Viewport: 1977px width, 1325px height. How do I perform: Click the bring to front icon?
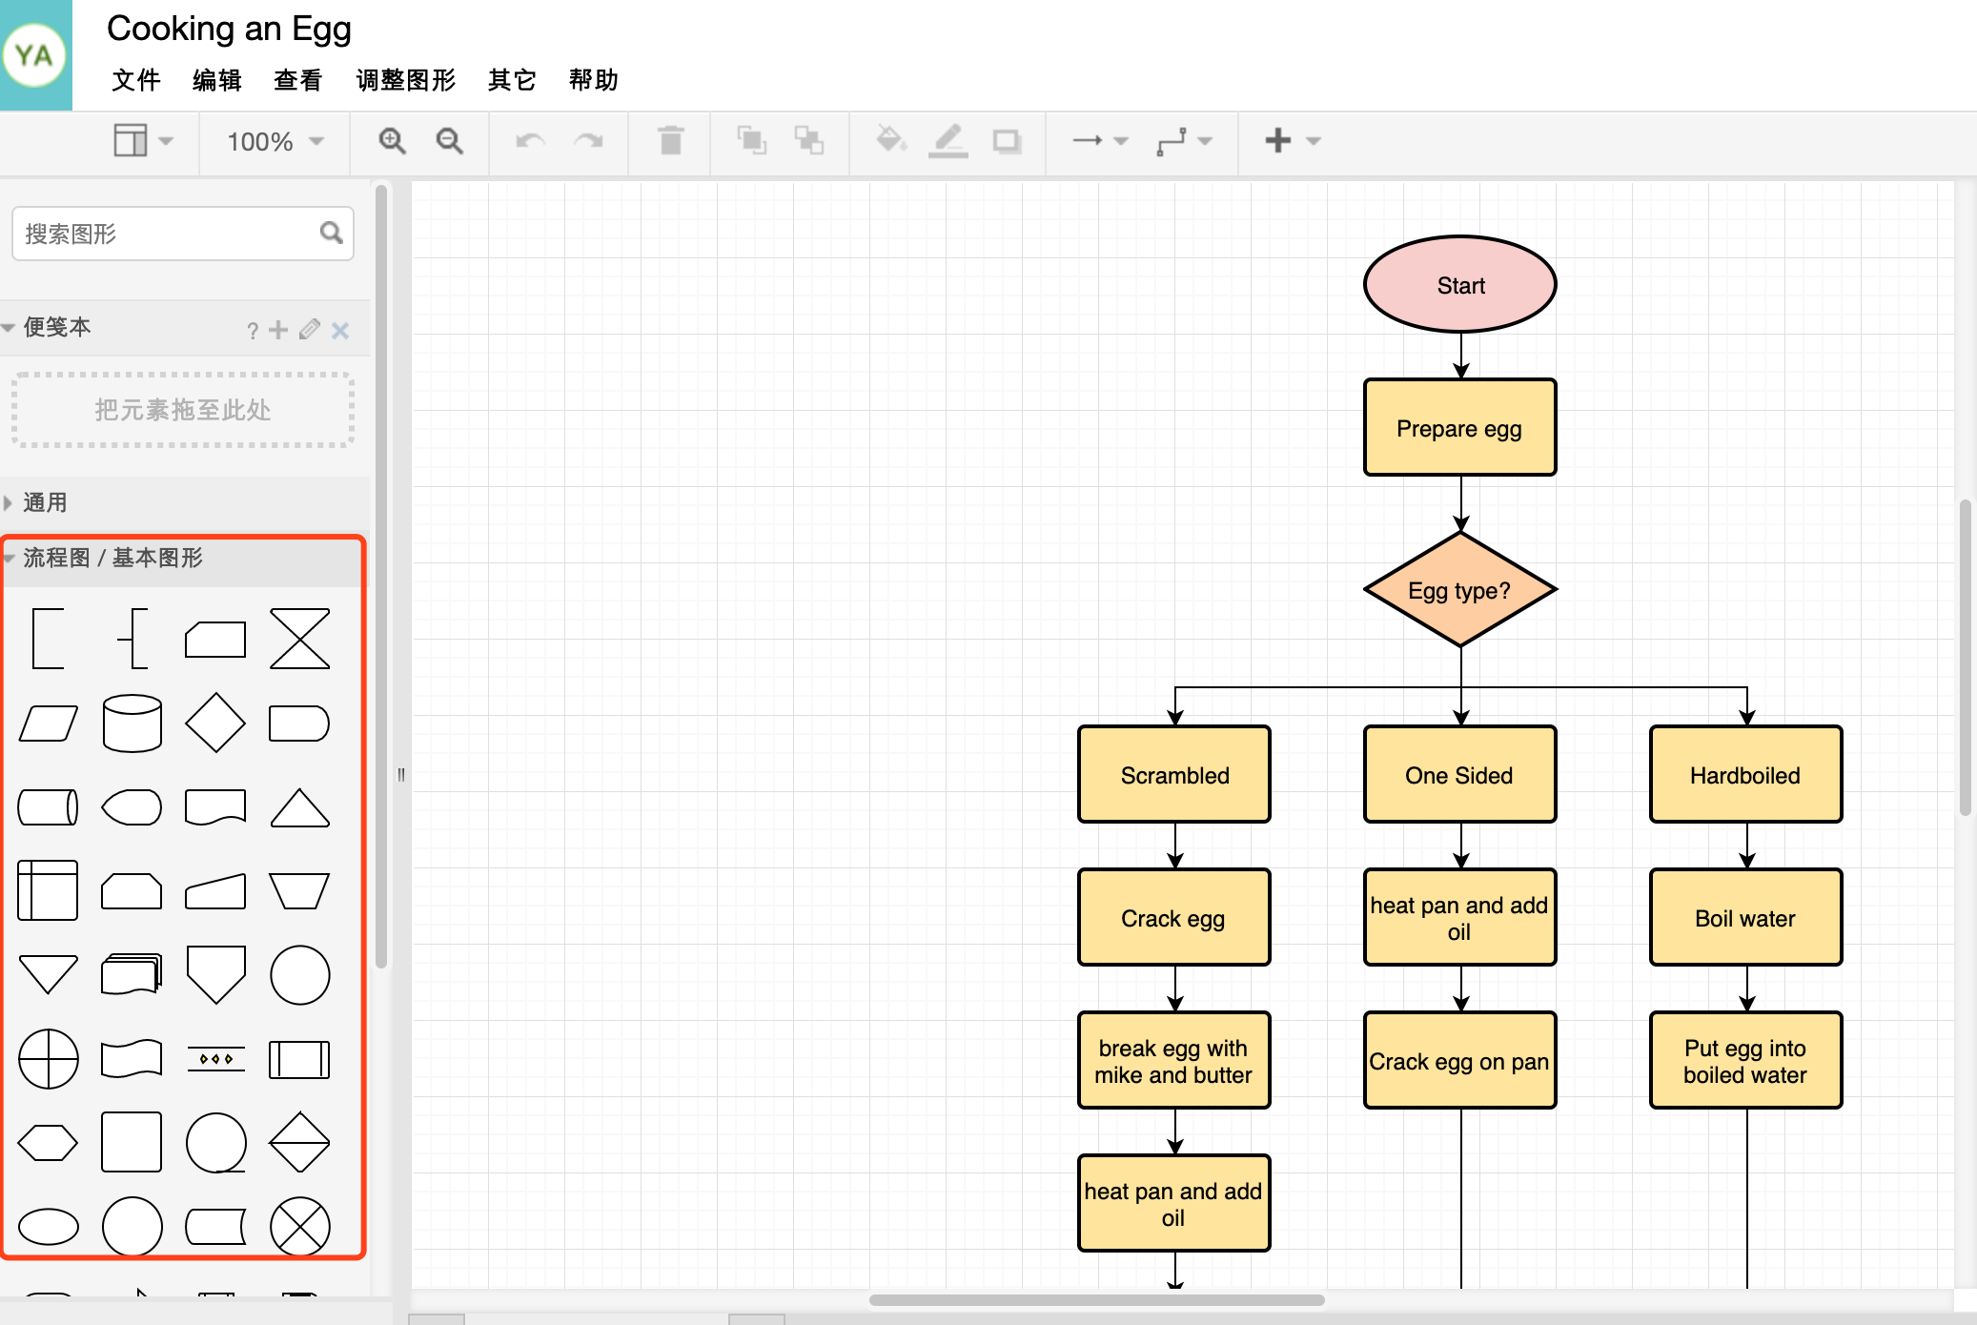751,141
